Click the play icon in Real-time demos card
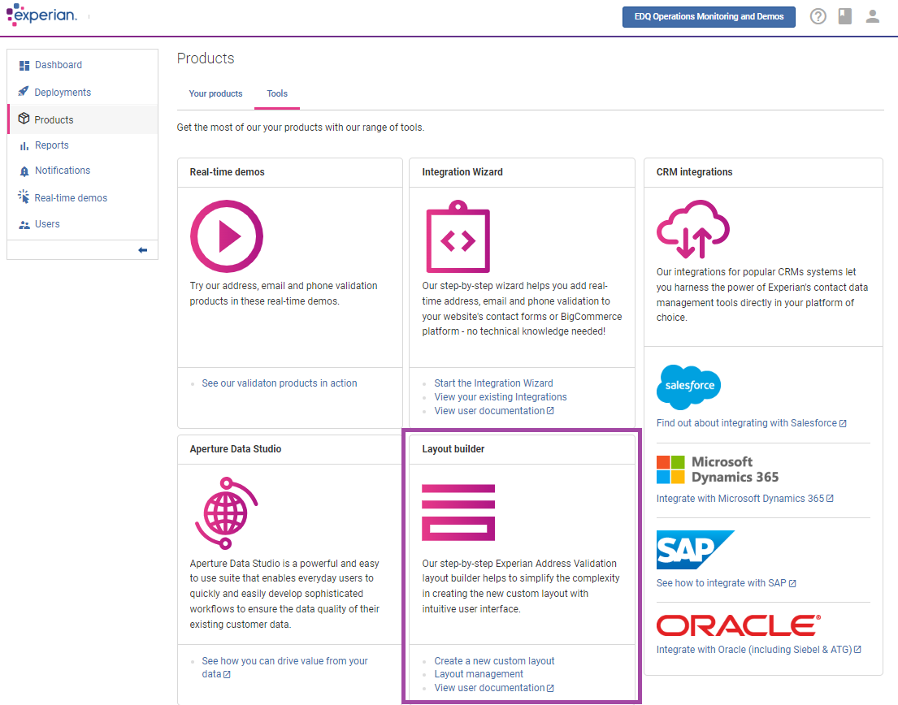The height and width of the screenshot is (705, 898). coord(227,236)
